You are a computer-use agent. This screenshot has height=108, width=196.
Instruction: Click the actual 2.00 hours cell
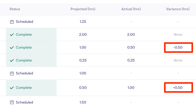point(131,34)
